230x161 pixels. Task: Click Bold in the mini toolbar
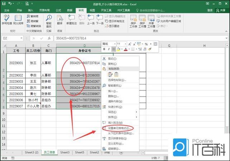[x=104, y=49]
